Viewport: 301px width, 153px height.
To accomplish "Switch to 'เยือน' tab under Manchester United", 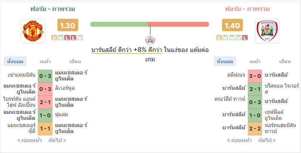I will pos(75,62).
